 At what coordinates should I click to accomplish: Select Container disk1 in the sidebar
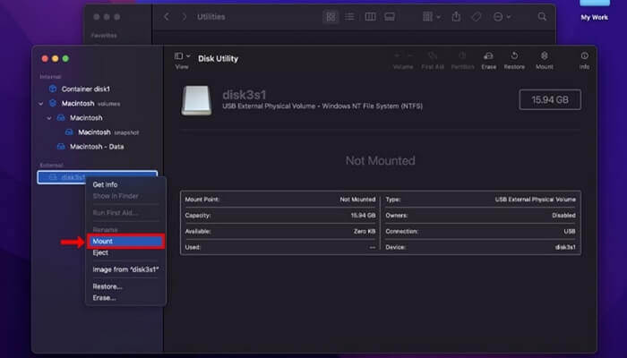pyautogui.click(x=85, y=89)
